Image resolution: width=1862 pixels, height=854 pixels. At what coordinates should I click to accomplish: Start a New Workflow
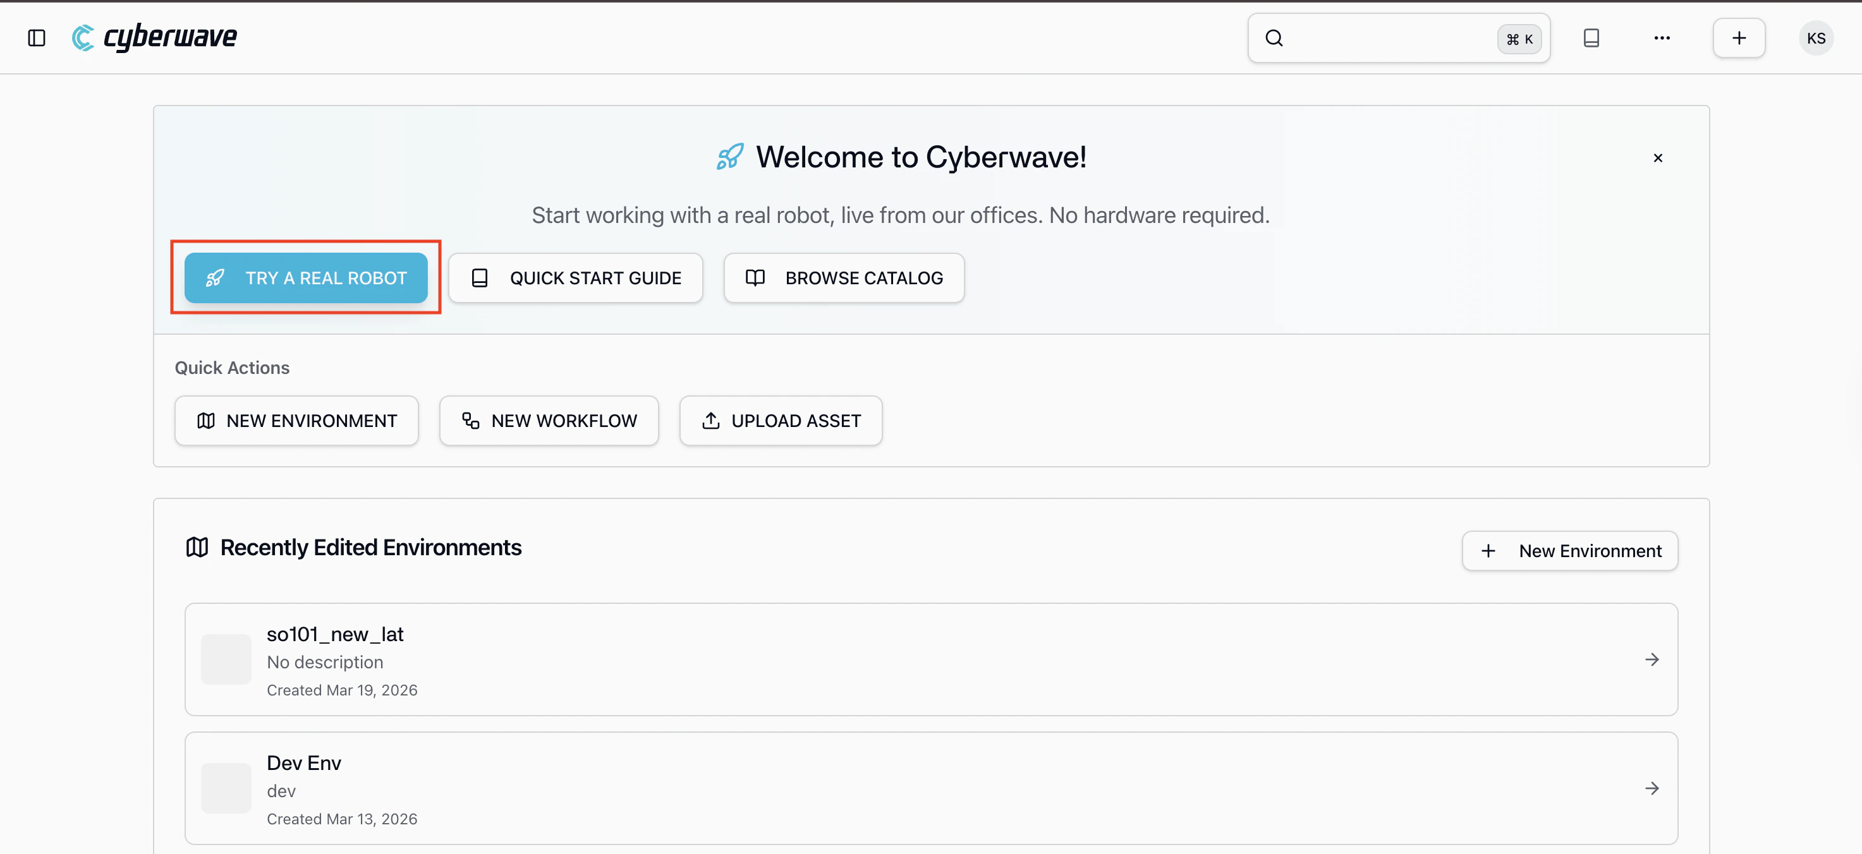[549, 421]
